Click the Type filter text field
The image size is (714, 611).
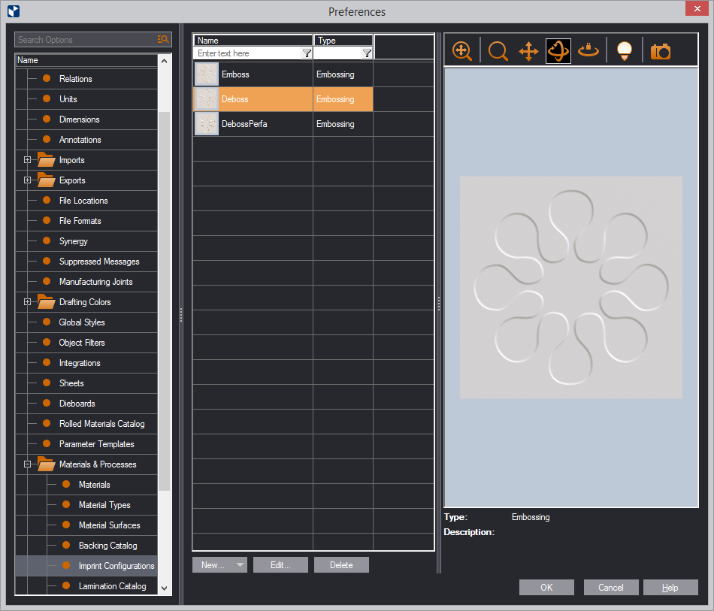pyautogui.click(x=337, y=53)
